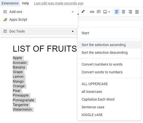Open the 'Last edit was made seconds ago' link

pyautogui.click(x=59, y=3)
